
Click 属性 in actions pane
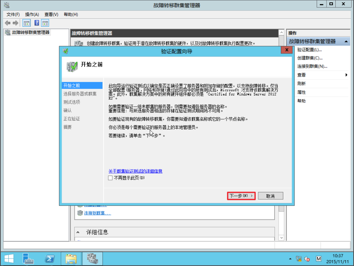[x=302, y=92]
